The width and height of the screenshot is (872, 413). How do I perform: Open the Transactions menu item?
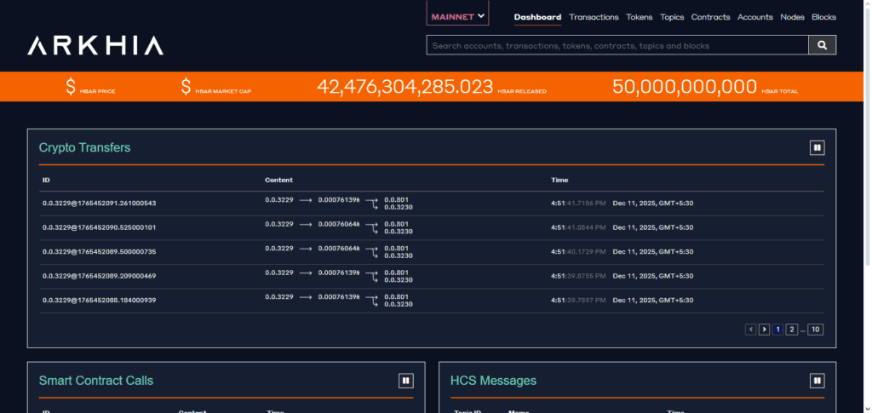pyautogui.click(x=594, y=17)
